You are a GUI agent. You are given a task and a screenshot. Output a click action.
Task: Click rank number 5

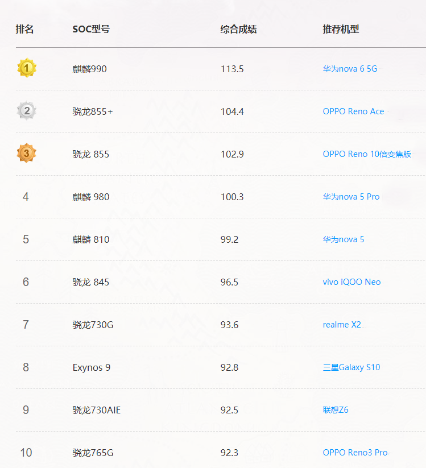pos(26,239)
